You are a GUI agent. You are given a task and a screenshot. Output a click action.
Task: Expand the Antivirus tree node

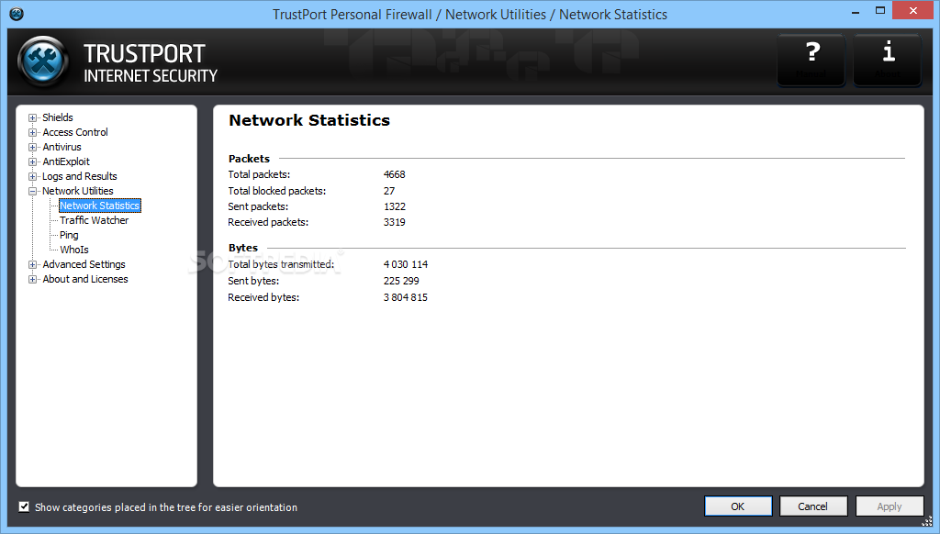32,148
